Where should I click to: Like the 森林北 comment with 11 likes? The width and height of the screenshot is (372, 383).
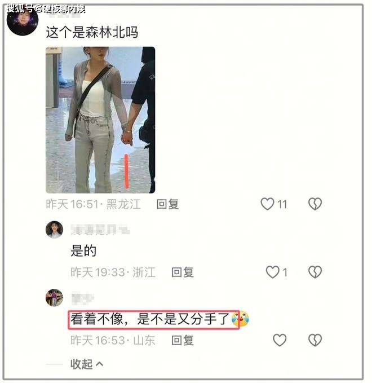click(267, 204)
